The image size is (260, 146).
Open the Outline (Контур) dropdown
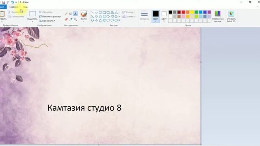[x=129, y=12]
